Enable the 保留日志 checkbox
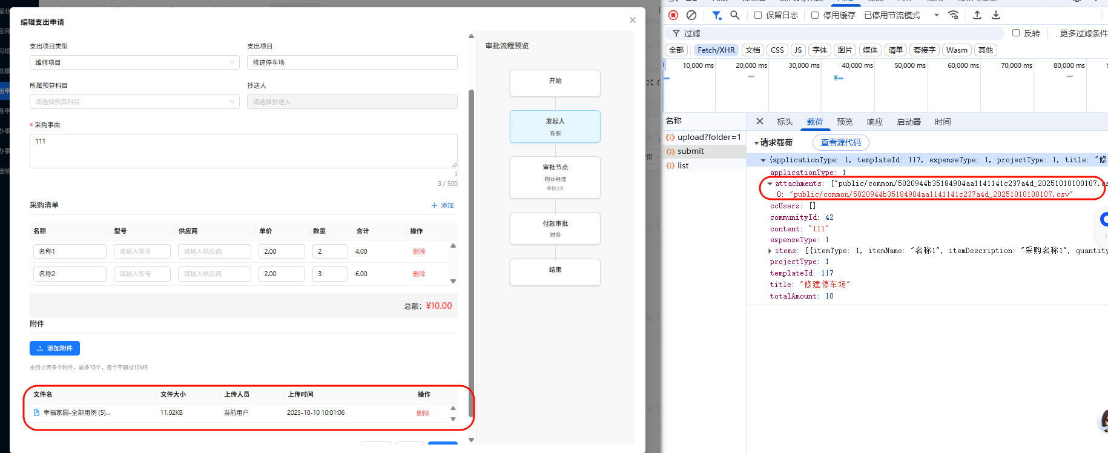Viewport: 1108px width, 453px height. (758, 15)
